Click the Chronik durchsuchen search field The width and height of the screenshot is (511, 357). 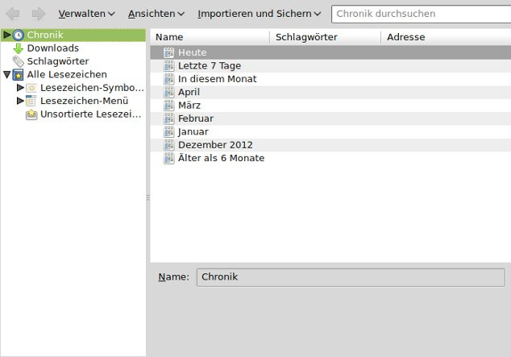coord(419,14)
